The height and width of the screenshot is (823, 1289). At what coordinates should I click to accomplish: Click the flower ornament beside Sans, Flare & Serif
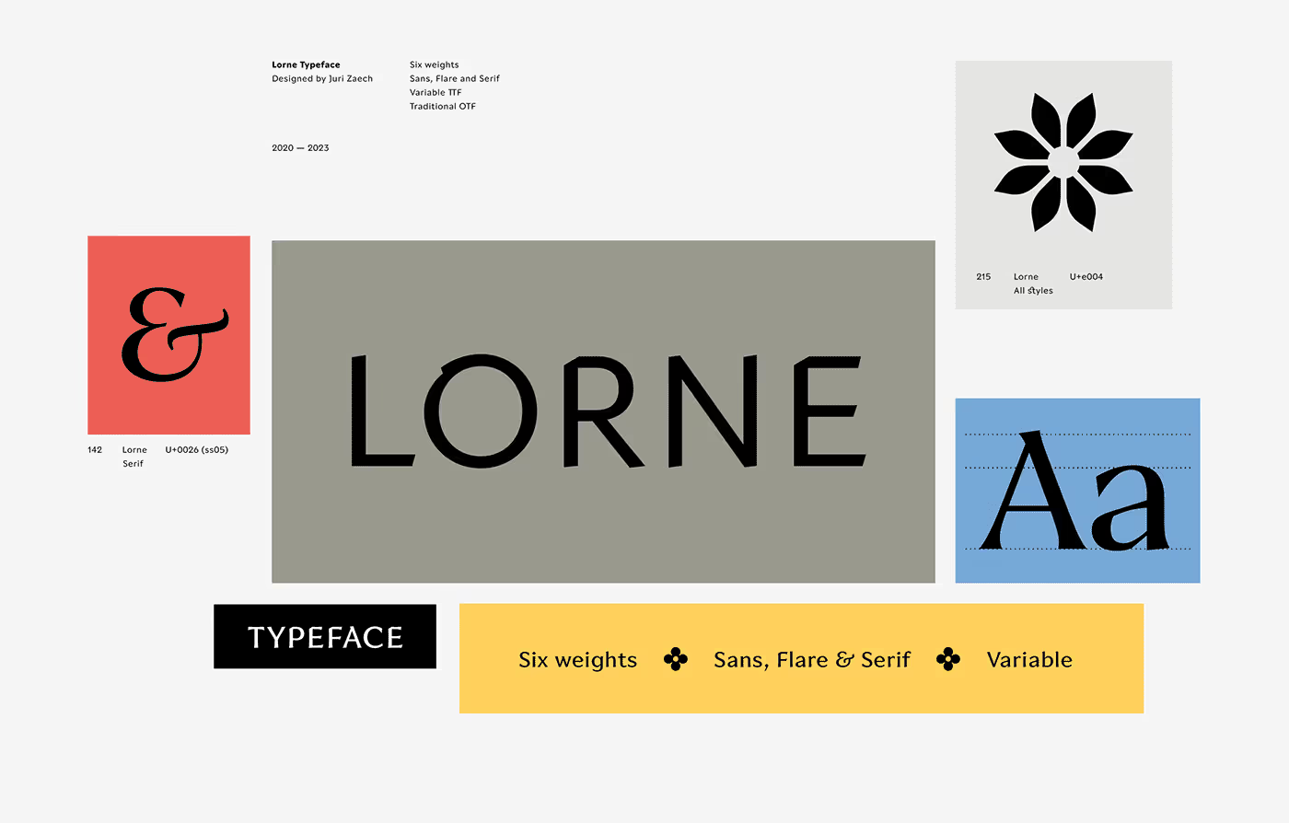pos(948,659)
